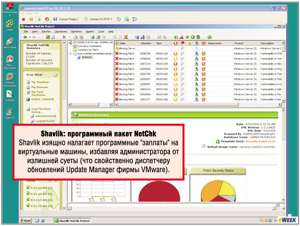Open the Tools menu
Image resolution: width=300 pixels, height=226 pixels.
point(101,31)
